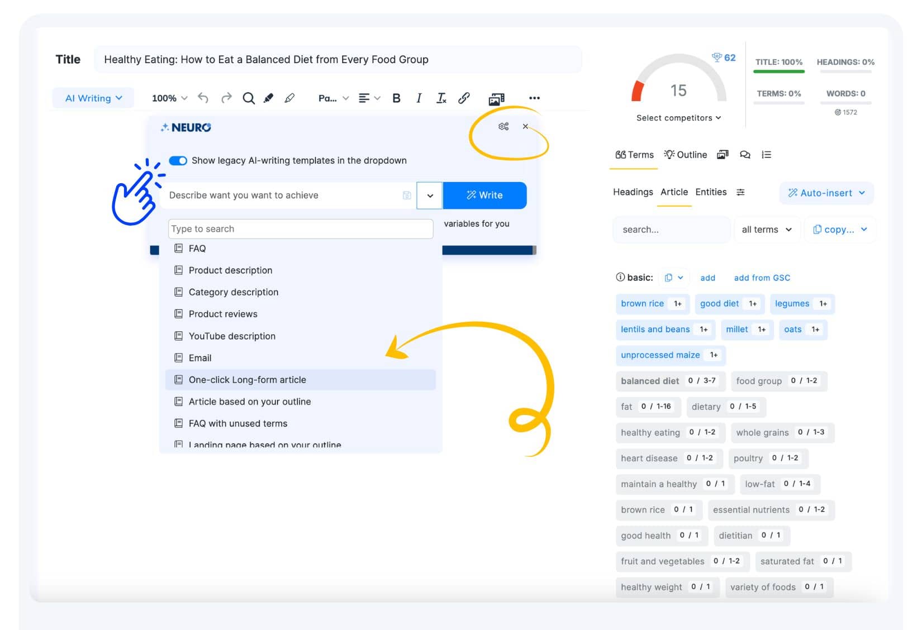922x630 pixels.
Task: Choose Product reviews template
Action: (301, 314)
